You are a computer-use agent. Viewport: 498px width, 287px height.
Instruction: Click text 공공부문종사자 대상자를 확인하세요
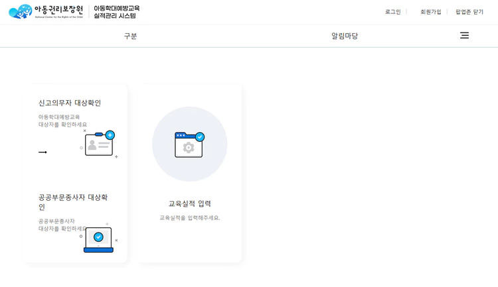(62, 225)
